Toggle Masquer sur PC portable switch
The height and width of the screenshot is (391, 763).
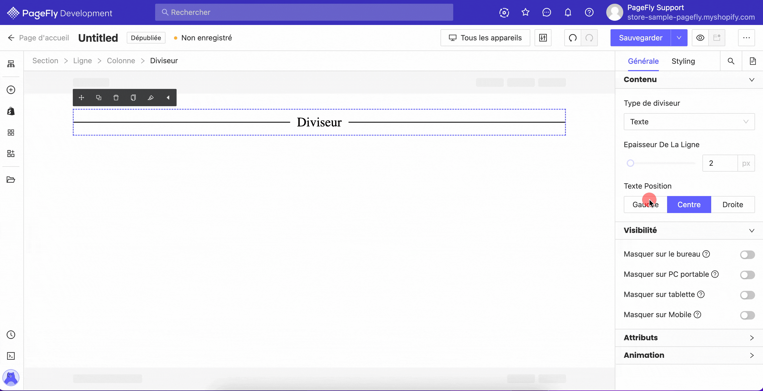(747, 275)
